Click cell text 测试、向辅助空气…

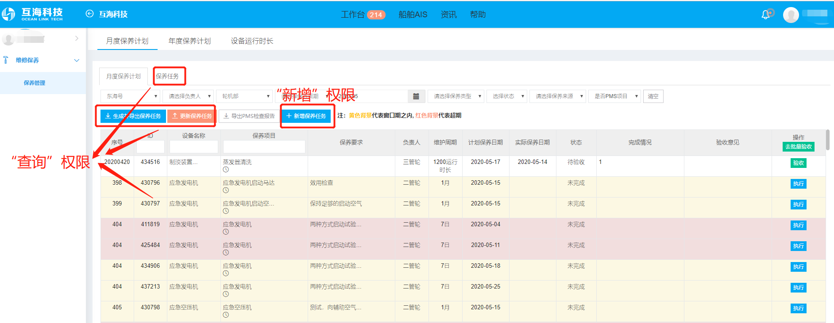coord(336,308)
